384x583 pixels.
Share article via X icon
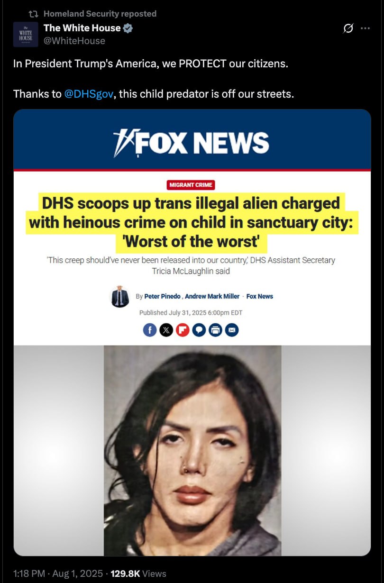pyautogui.click(x=166, y=329)
